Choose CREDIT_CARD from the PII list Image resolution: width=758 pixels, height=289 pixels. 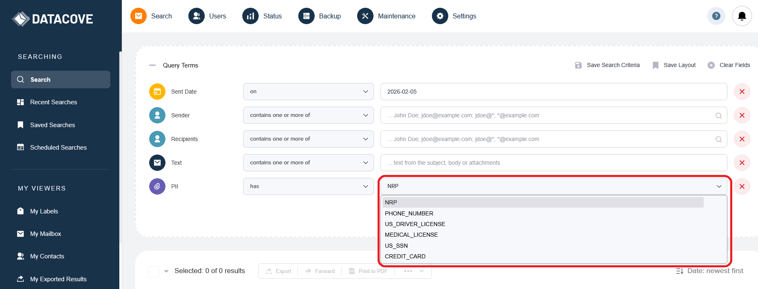coord(543,256)
